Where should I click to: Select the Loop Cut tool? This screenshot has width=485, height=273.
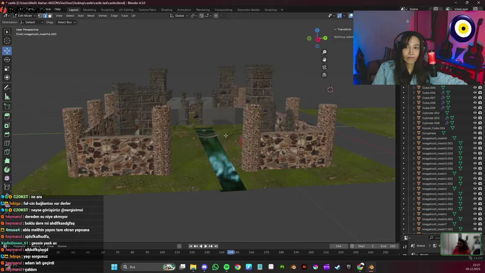click(x=7, y=143)
